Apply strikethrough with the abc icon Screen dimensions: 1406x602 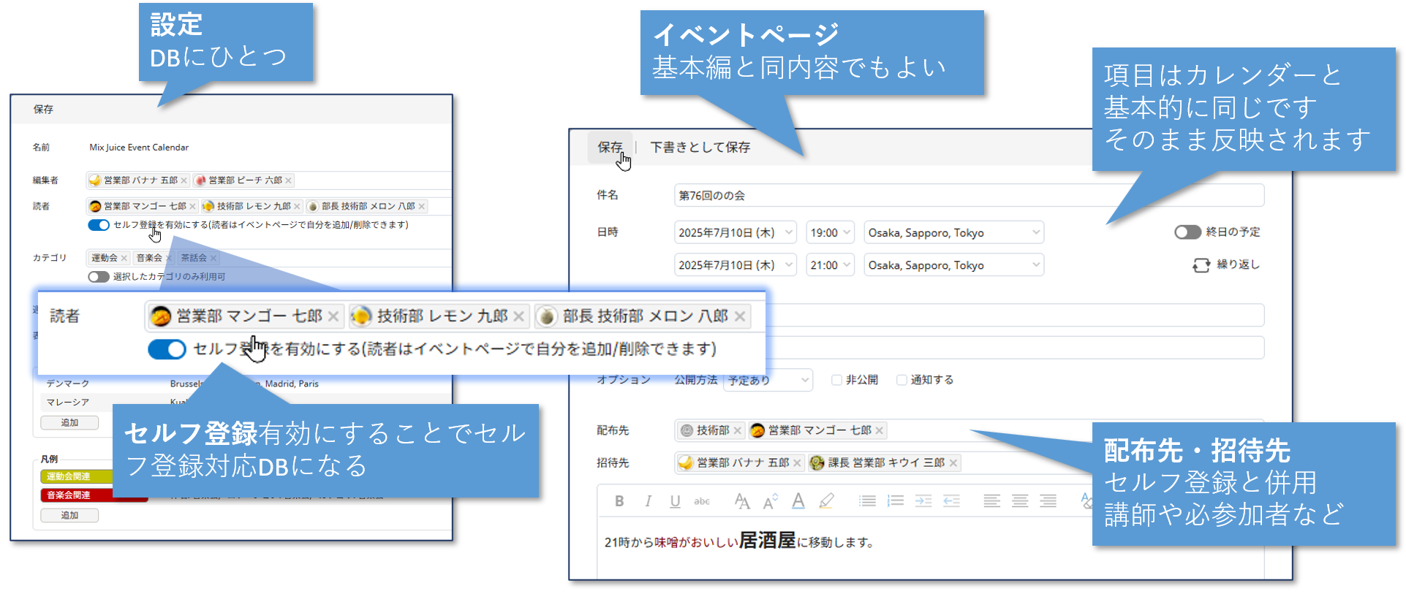[x=702, y=501]
